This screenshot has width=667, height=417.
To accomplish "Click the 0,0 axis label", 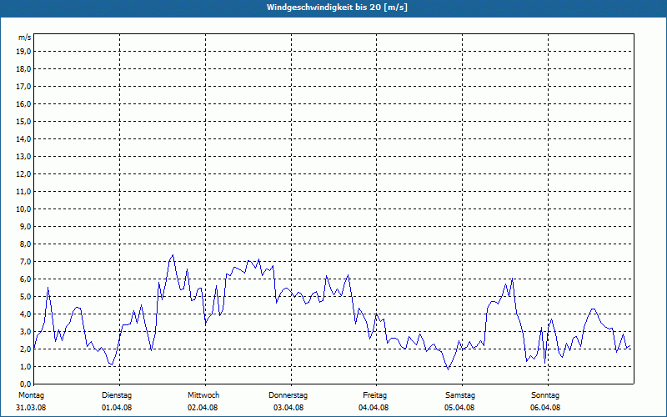I will click(x=25, y=384).
